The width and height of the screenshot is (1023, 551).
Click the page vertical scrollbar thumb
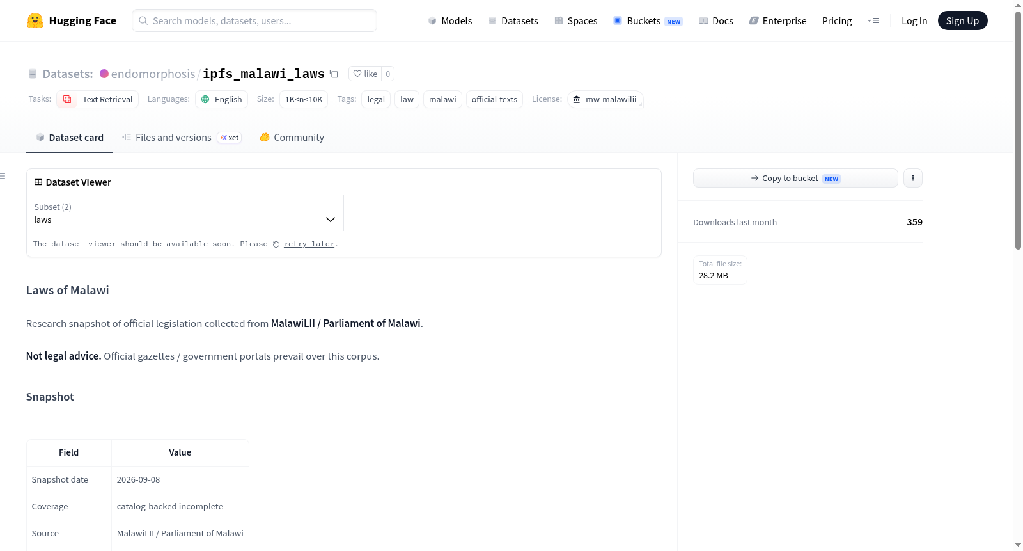[x=1018, y=130]
